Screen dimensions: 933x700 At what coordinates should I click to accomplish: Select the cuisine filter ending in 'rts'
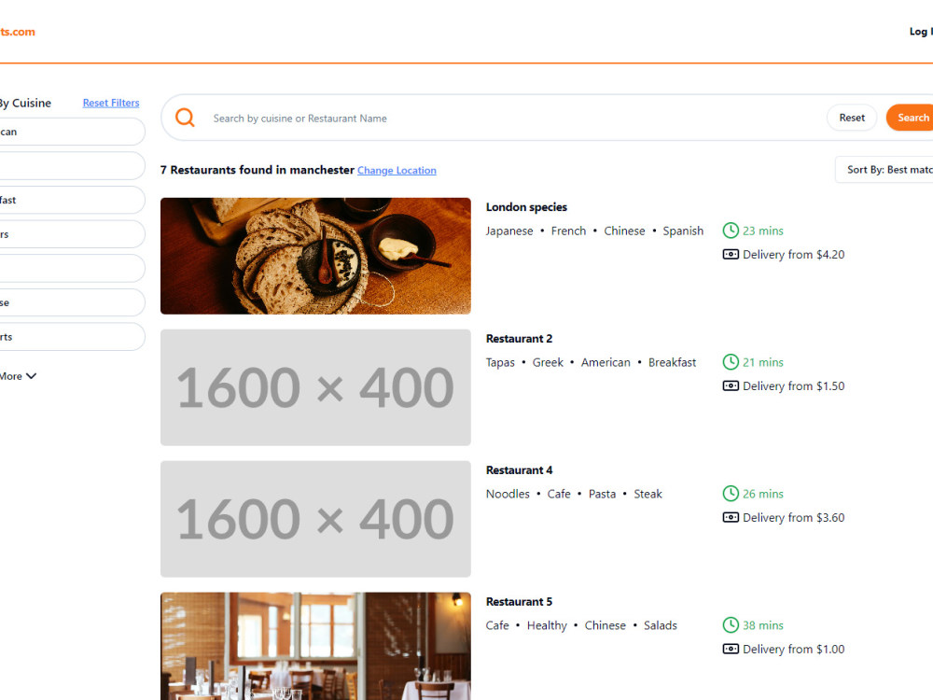72,337
